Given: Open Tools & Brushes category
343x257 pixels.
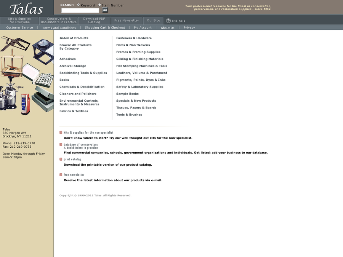Looking at the screenshot, I should coord(129,115).
